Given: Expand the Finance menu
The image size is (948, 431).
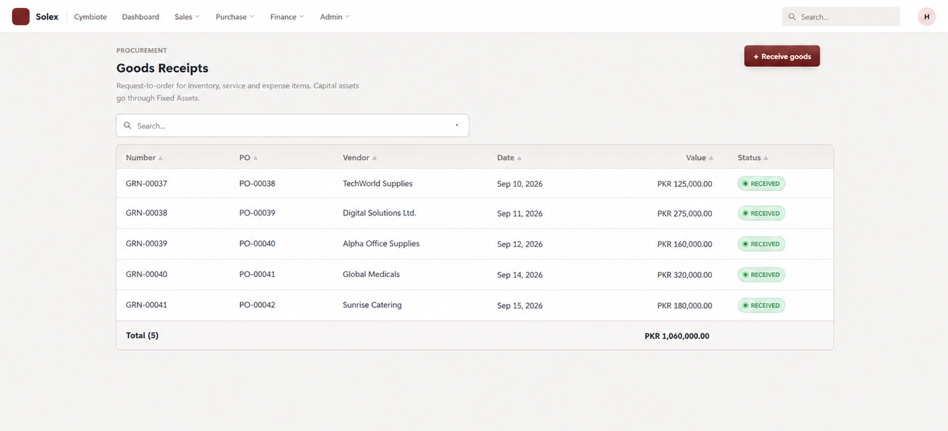Looking at the screenshot, I should (x=287, y=17).
